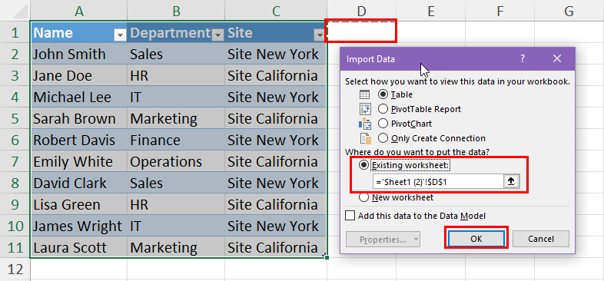Select column E header
604x281 pixels.
pos(430,12)
